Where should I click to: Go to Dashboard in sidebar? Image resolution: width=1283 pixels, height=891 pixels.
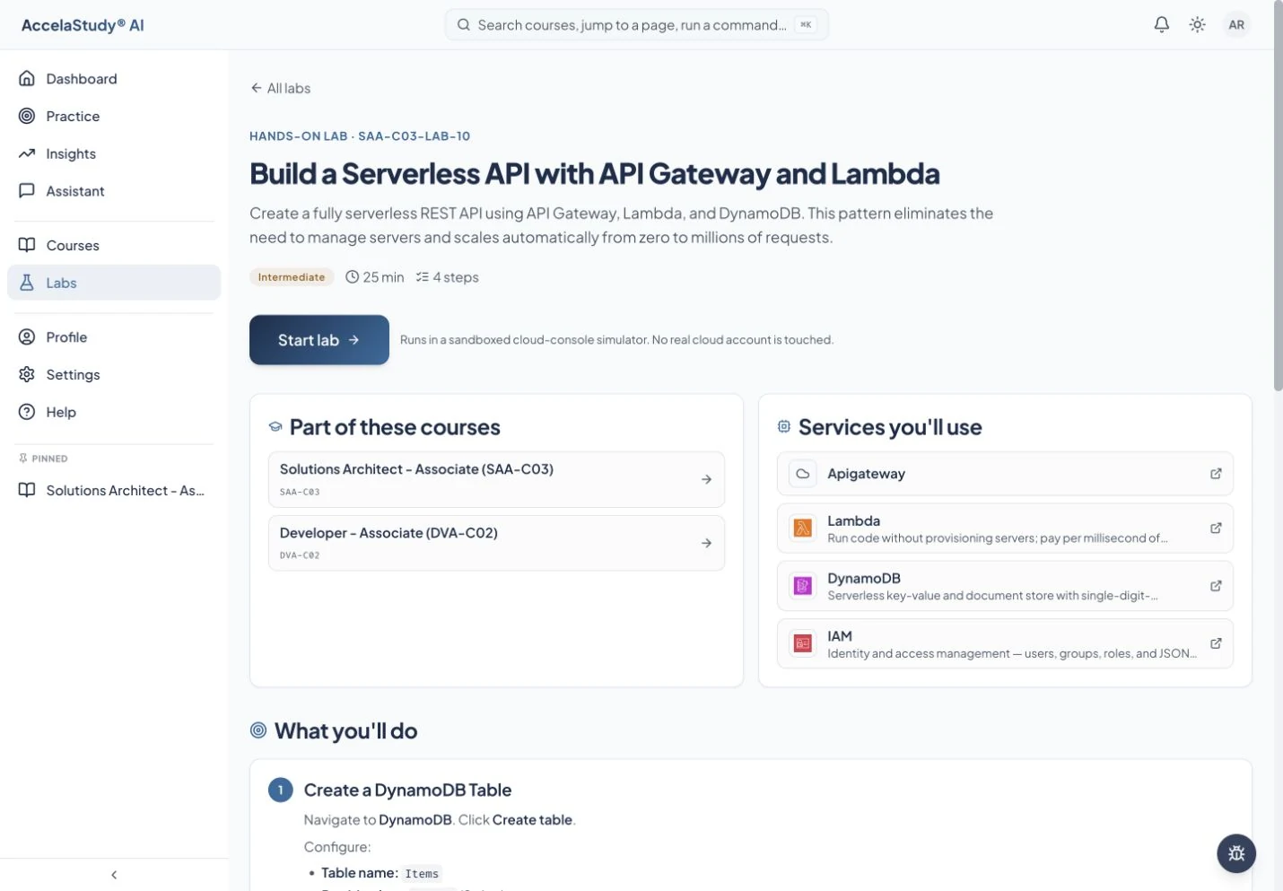pos(114,79)
